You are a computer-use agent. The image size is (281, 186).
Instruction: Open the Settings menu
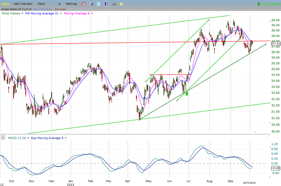point(71,4)
